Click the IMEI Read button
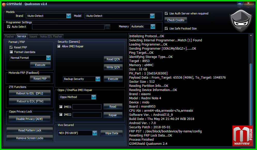The width and height of the screenshot is (257, 150). tap(113, 107)
